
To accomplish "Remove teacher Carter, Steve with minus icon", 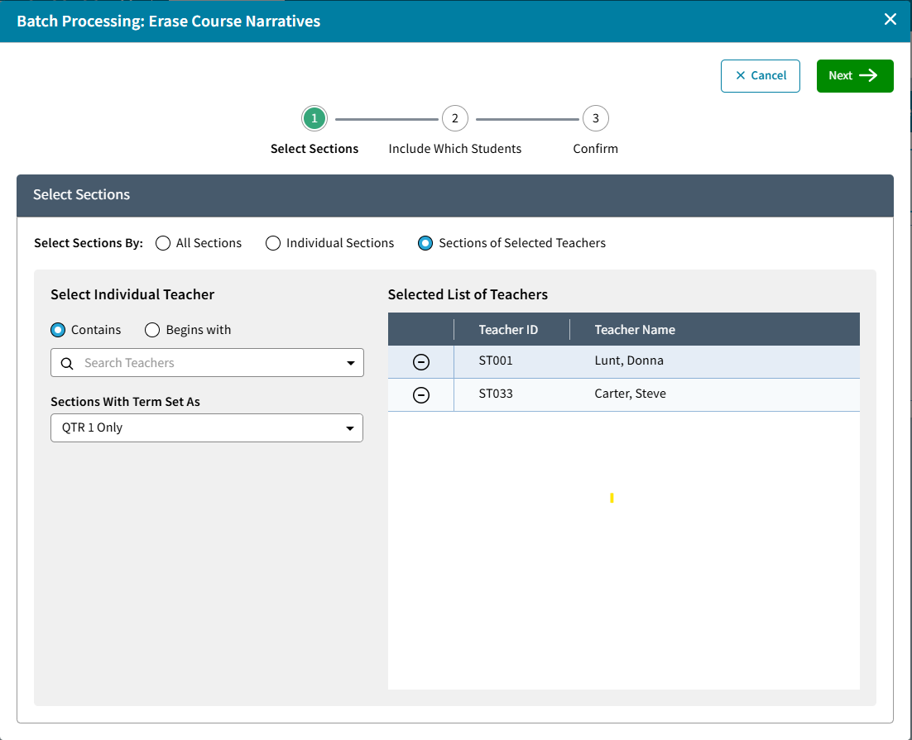I will [421, 395].
